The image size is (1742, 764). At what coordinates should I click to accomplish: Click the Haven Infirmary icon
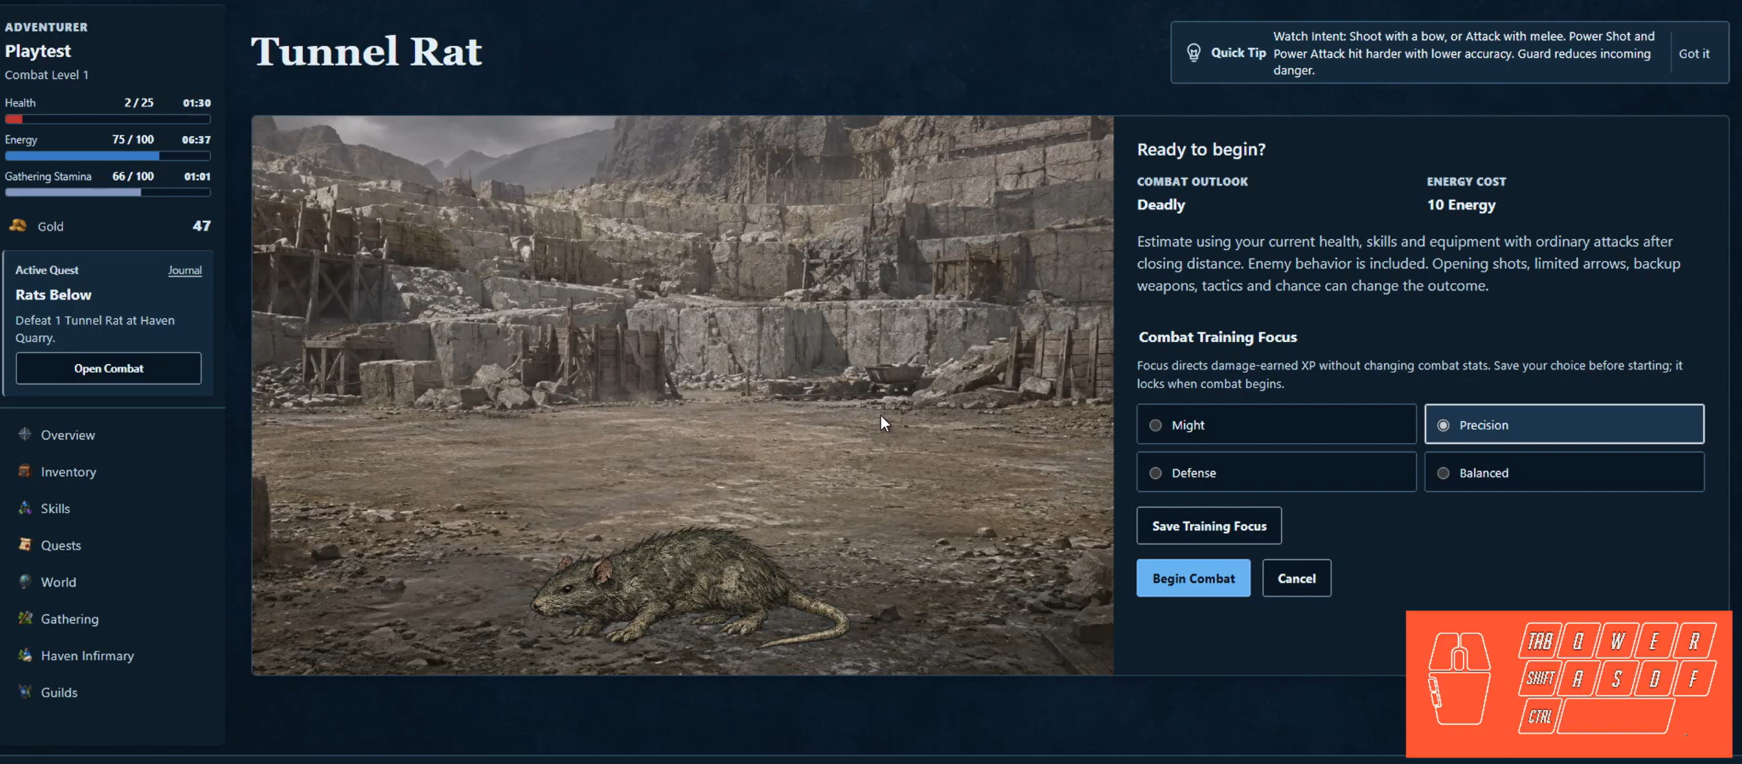[x=25, y=655]
